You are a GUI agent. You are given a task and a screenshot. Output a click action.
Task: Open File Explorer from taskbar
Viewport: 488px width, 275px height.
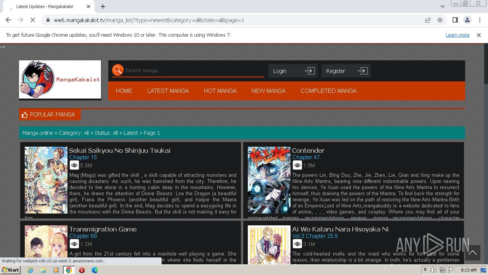[43, 270]
